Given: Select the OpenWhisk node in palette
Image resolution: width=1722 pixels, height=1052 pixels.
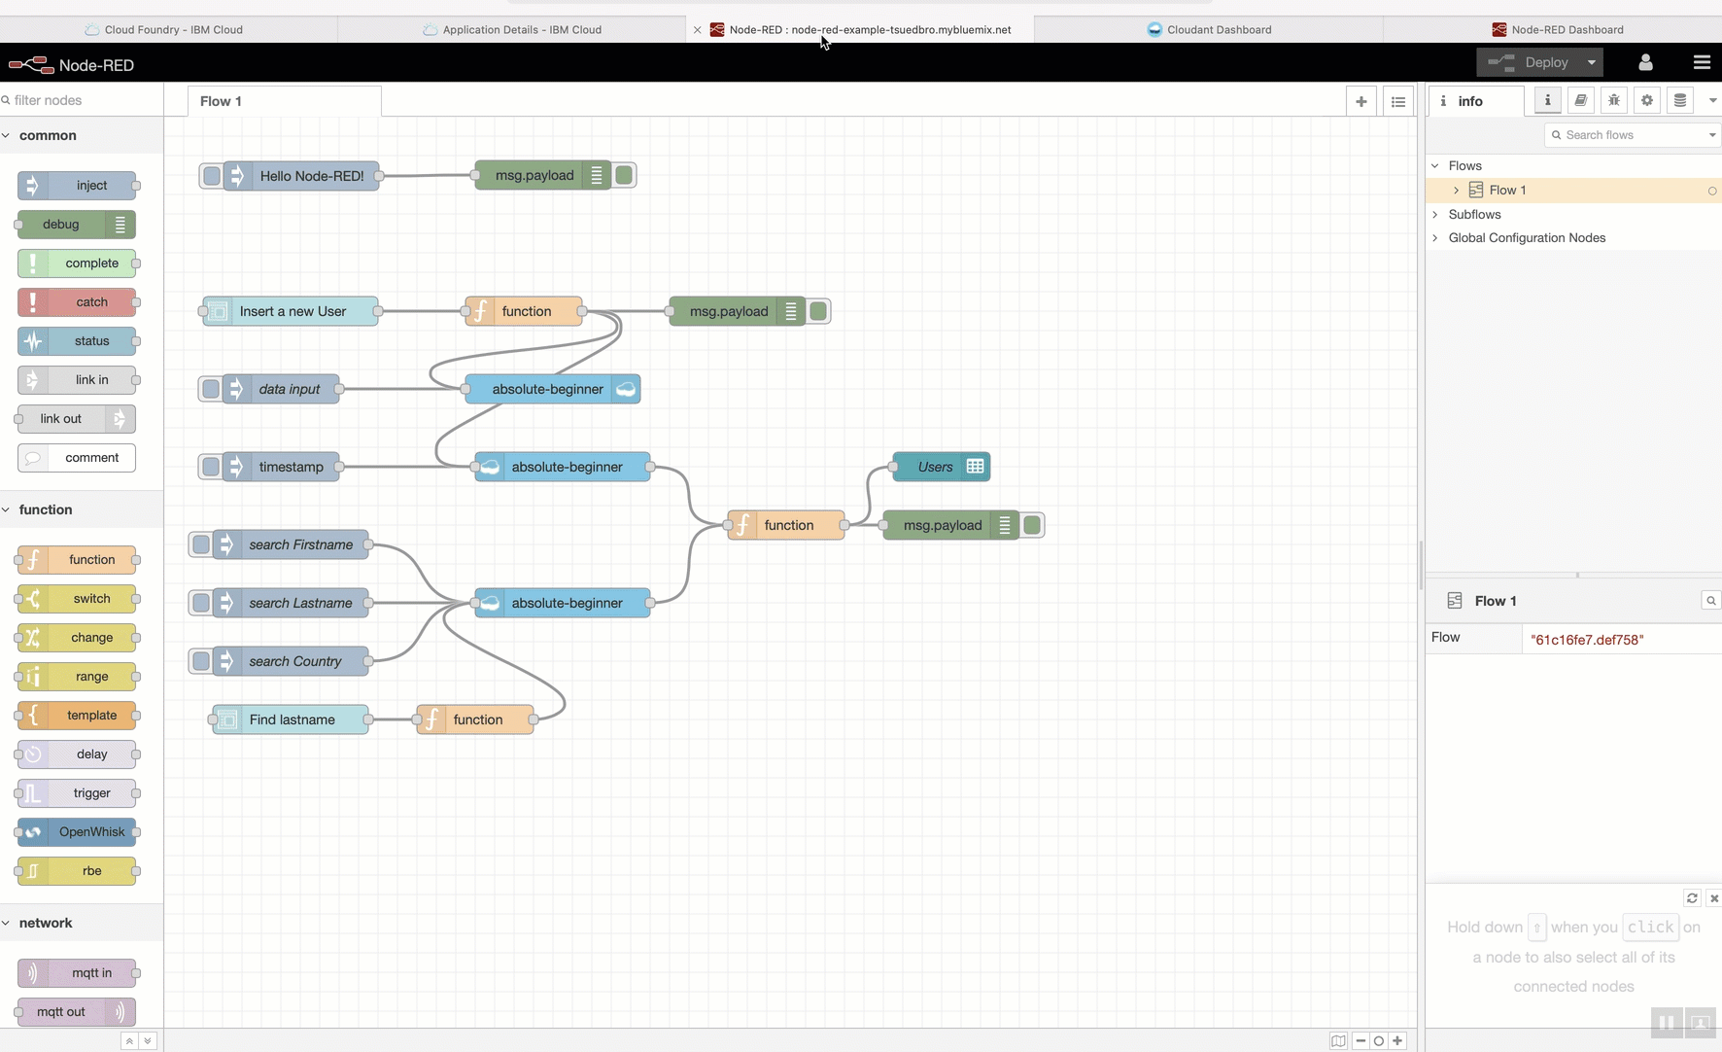Looking at the screenshot, I should [77, 831].
